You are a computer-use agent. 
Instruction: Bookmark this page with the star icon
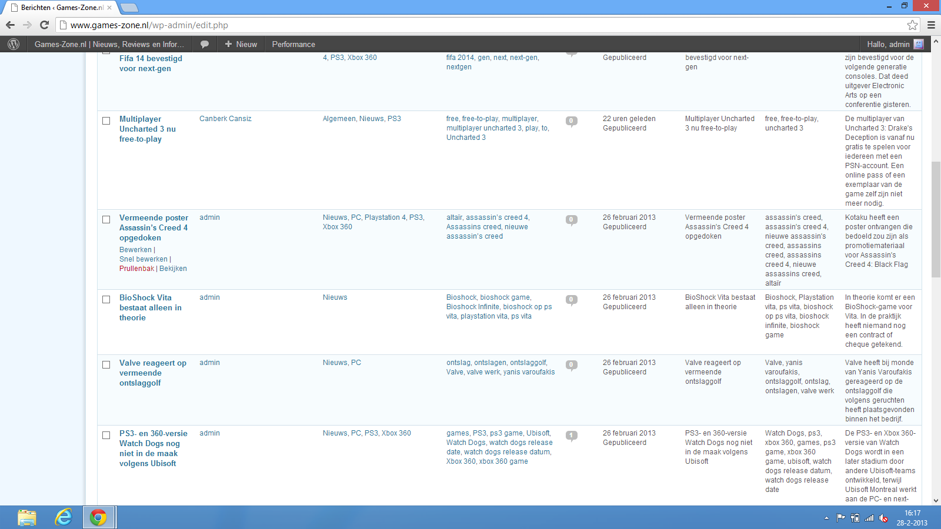point(912,25)
